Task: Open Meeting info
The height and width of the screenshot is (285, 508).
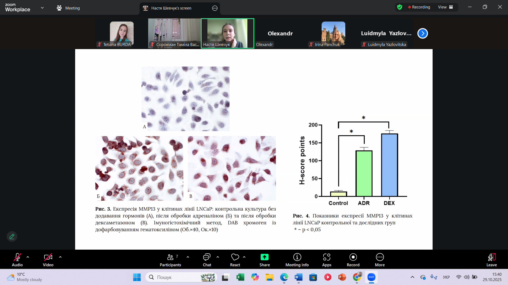Action: click(x=297, y=260)
